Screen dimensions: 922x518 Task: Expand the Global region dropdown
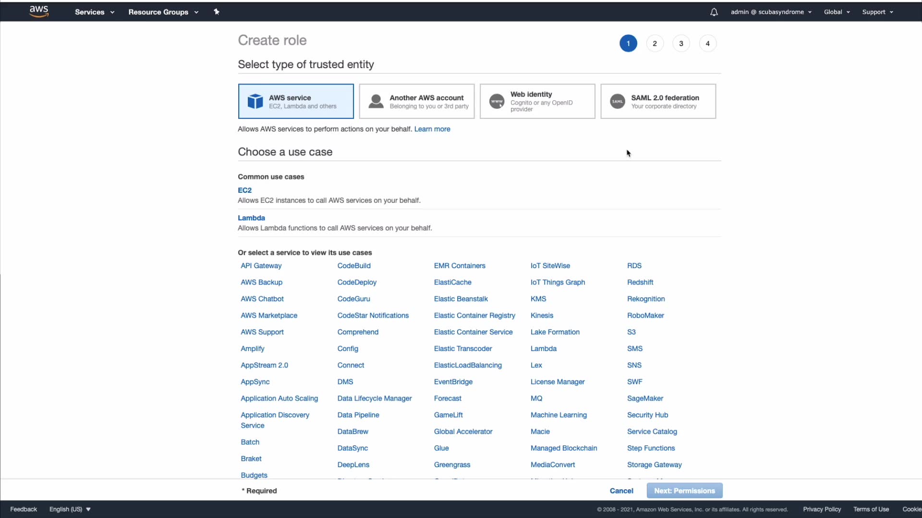837,12
